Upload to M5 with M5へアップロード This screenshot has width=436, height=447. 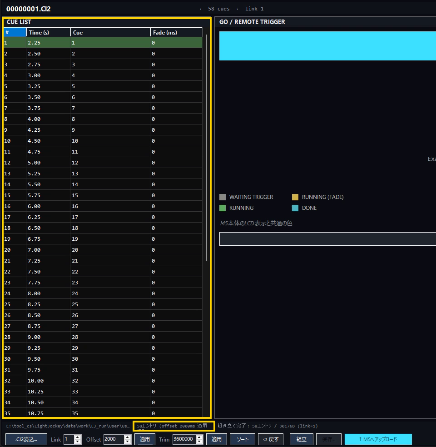coord(378,439)
